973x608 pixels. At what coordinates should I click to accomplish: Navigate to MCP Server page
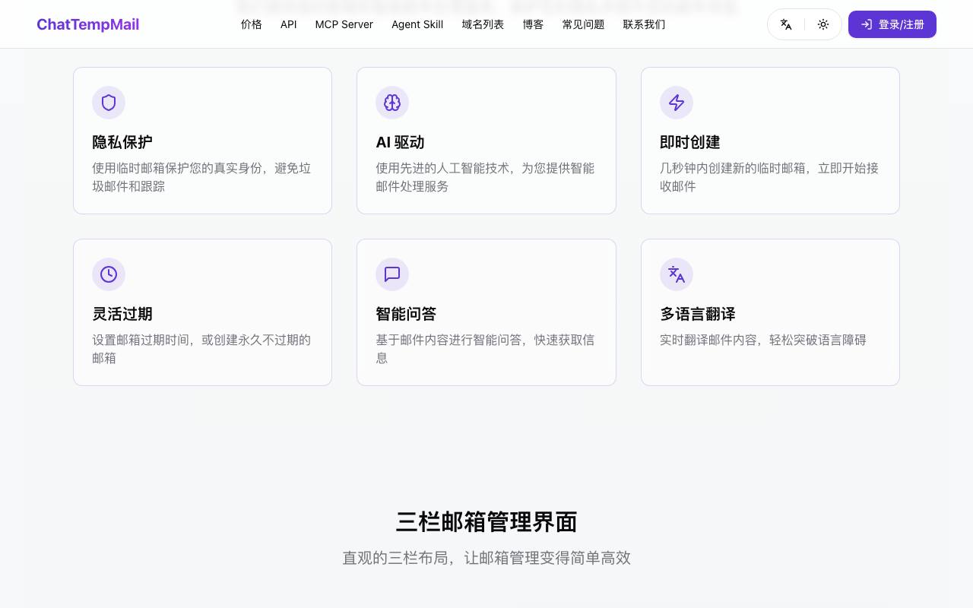pyautogui.click(x=344, y=24)
